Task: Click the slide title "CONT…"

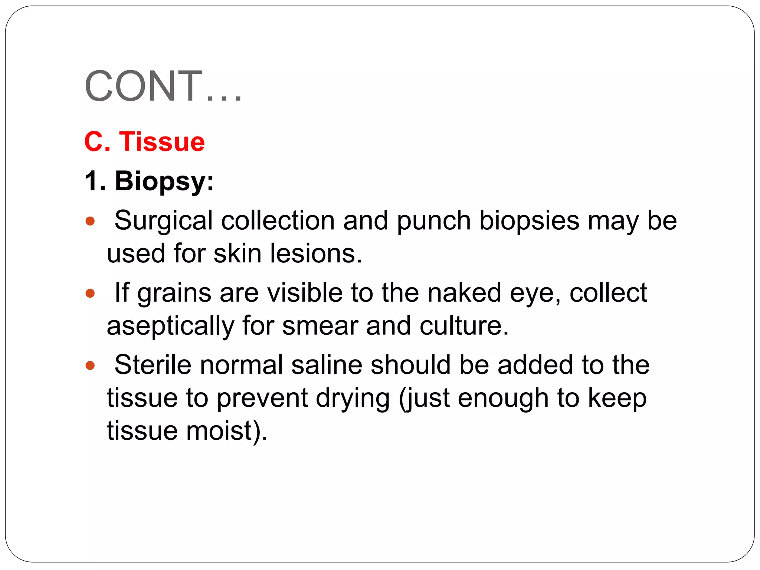Action: coord(163,86)
